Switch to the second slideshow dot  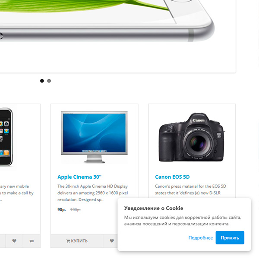49,81
